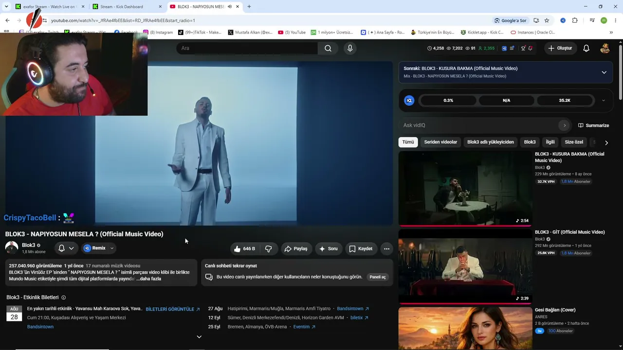Like the video with thumbs up (646 B)
Image resolution: width=623 pixels, height=350 pixels.
point(244,248)
